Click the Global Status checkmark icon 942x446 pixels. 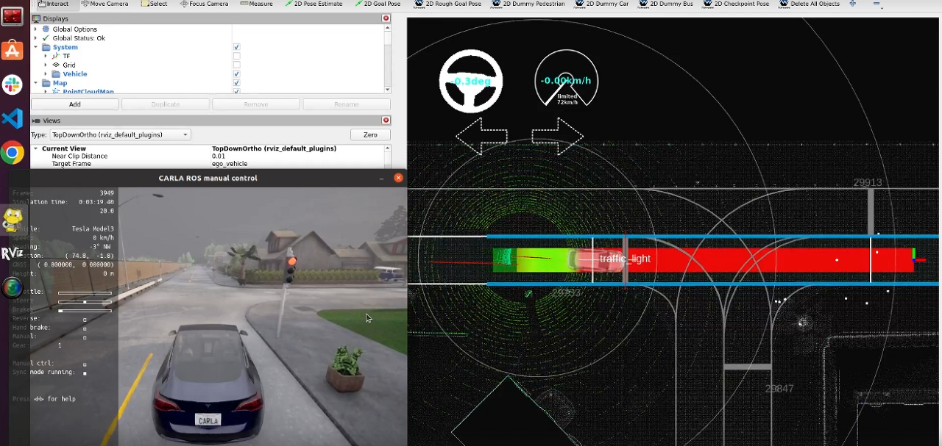click(x=46, y=38)
